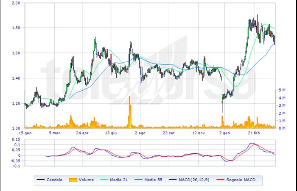Toggle the Candele series via legend label
297x191 pixels.
[x=55, y=180]
